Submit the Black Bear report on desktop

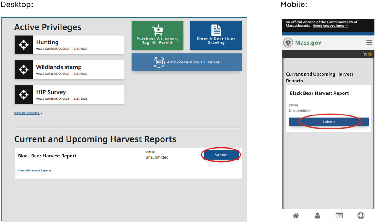click(x=221, y=155)
